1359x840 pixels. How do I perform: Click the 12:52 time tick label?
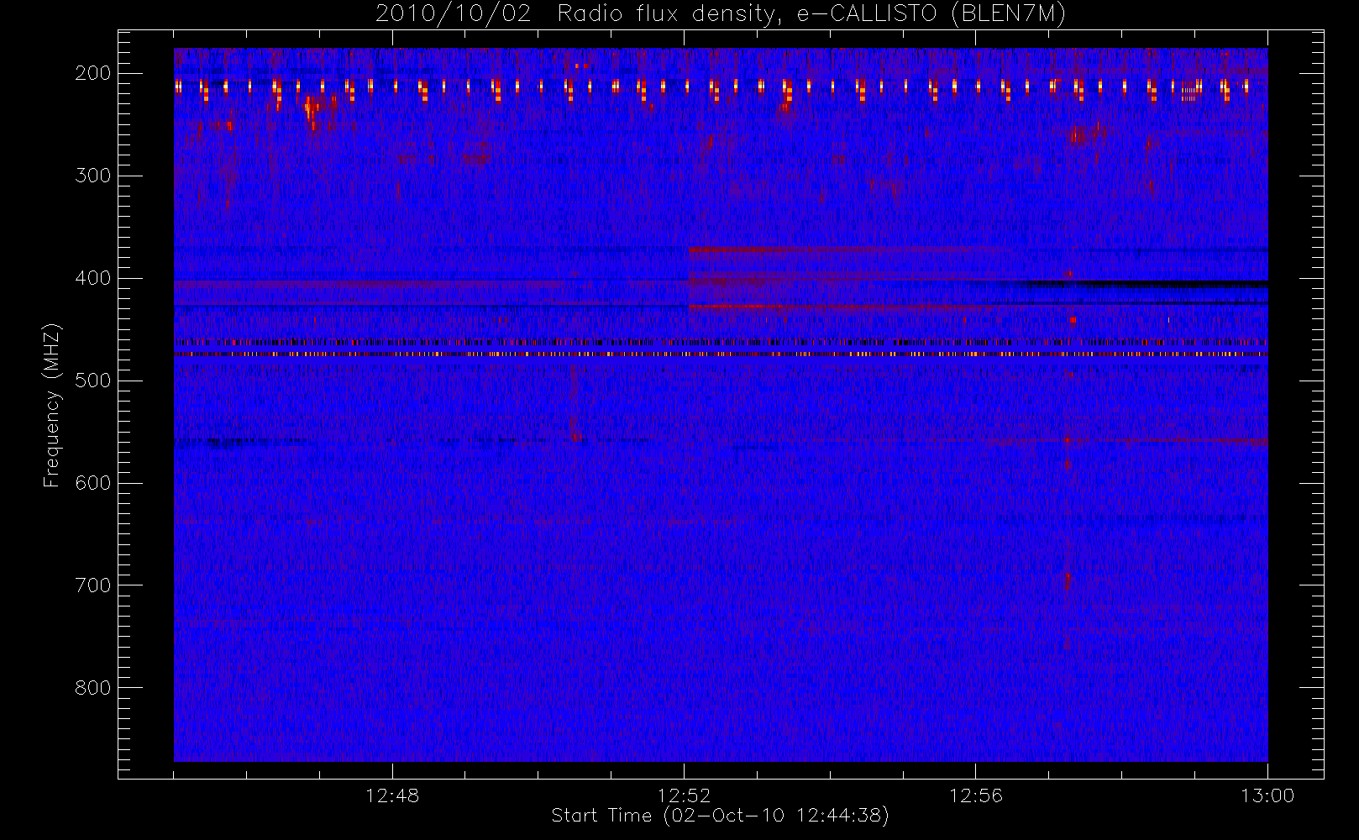(684, 795)
